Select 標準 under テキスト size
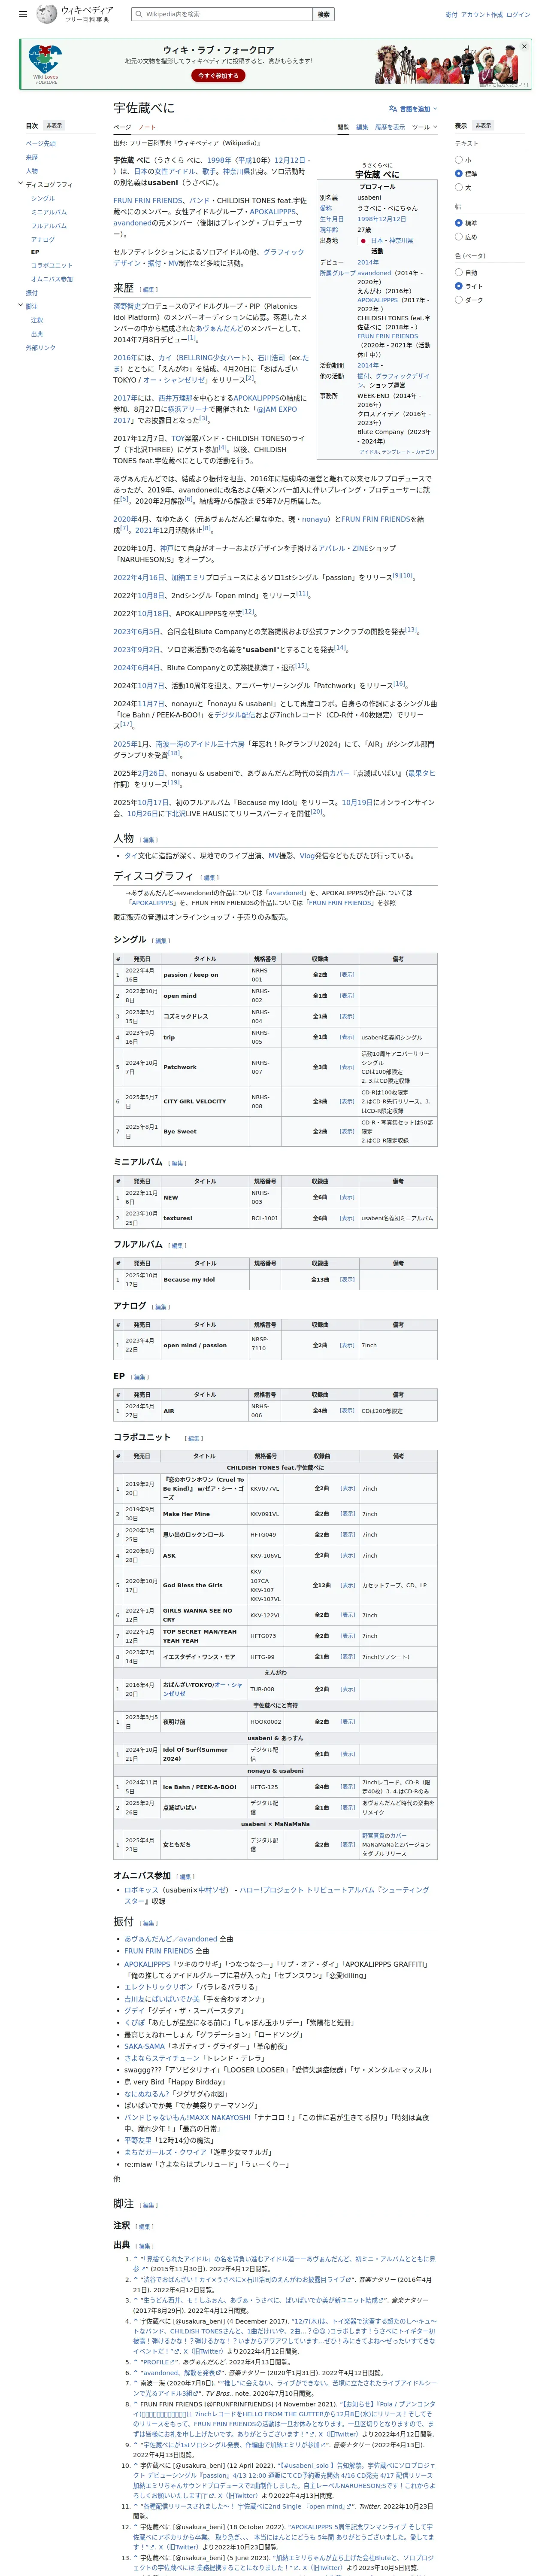Screen dimensions: 551x2576 click(x=459, y=173)
